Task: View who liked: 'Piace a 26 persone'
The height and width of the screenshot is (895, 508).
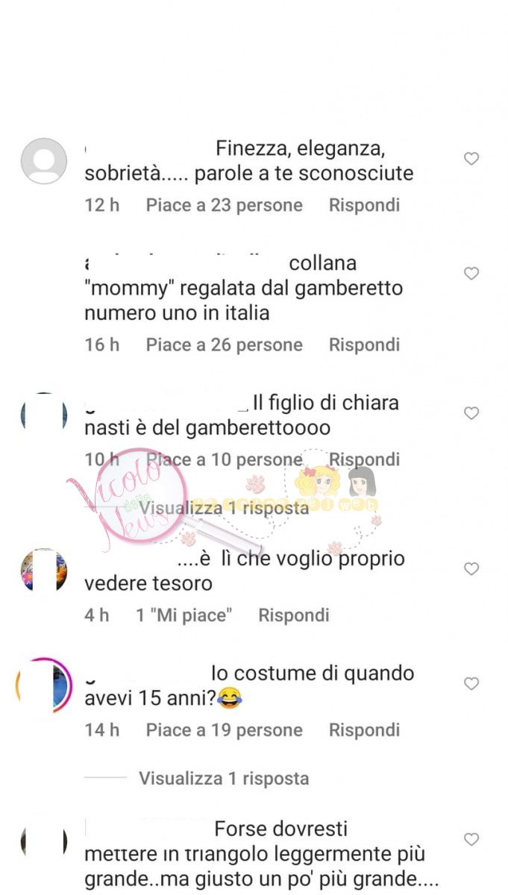Action: pos(225,345)
